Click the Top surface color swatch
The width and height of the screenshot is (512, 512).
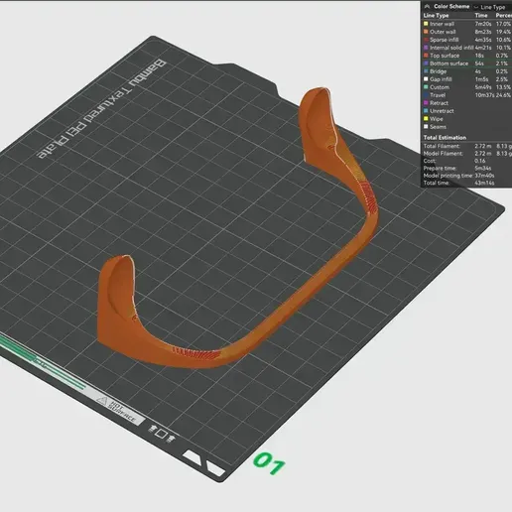click(x=426, y=56)
